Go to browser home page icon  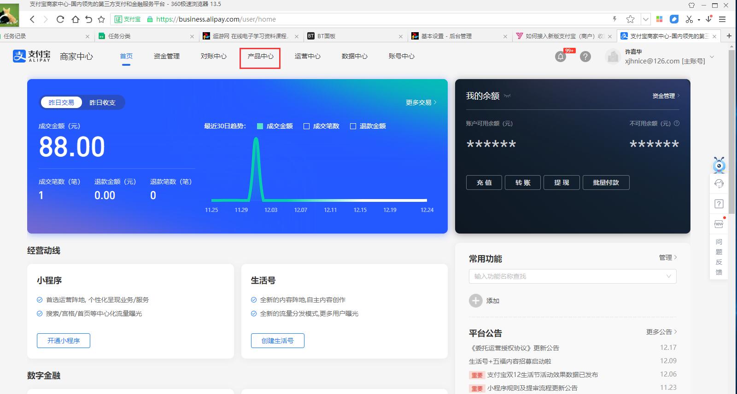tap(75, 19)
